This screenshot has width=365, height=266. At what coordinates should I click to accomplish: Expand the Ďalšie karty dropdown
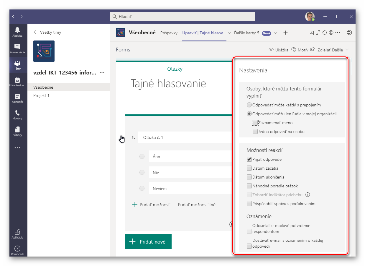pyautogui.click(x=275, y=33)
